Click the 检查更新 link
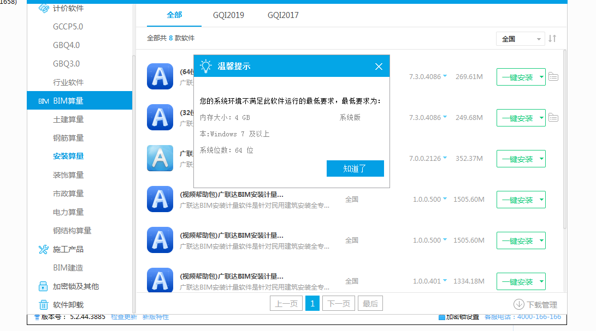Image resolution: width=596 pixels, height=331 pixels. tap(123, 317)
